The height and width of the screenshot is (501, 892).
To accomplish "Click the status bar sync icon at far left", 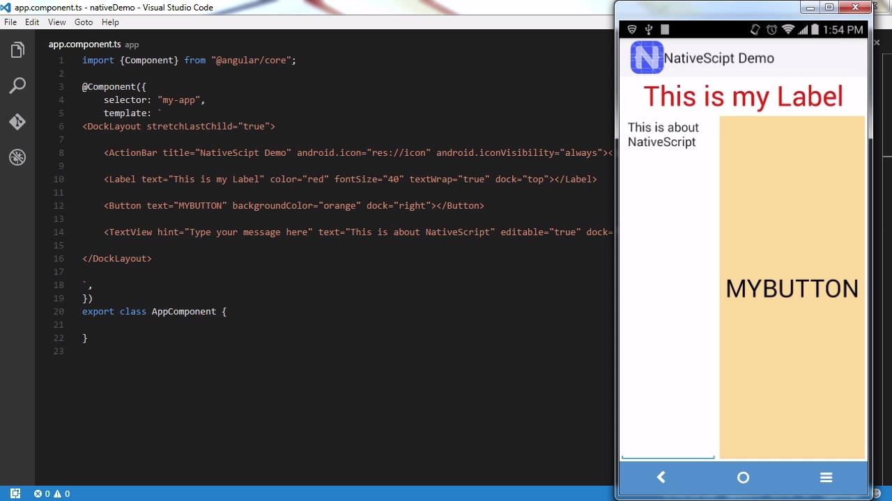I will pos(15,493).
